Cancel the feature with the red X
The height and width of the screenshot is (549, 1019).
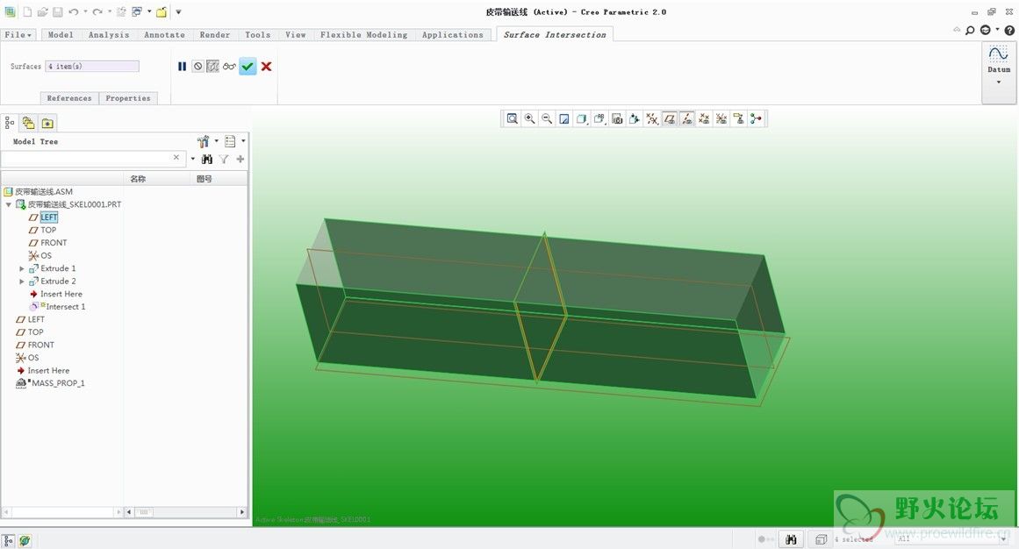click(266, 67)
